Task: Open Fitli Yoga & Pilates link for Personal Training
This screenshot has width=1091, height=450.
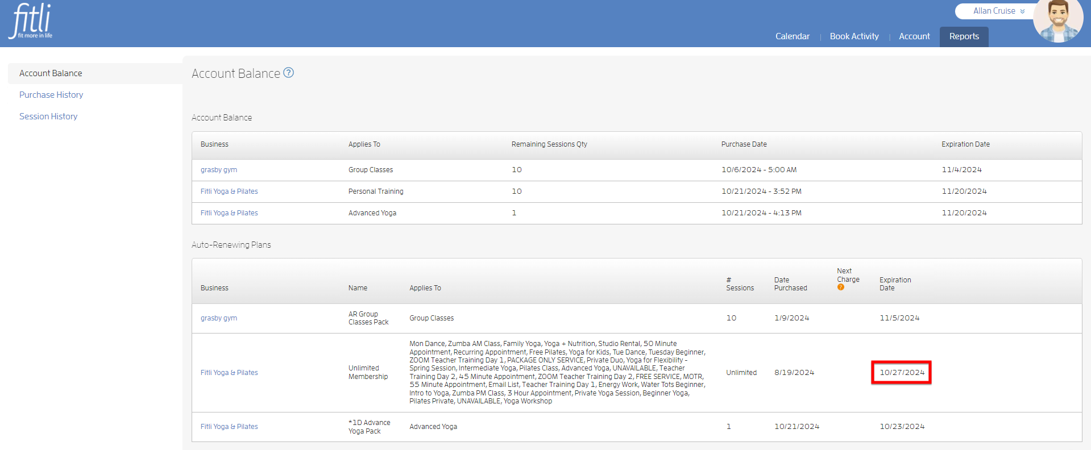Action: point(229,191)
